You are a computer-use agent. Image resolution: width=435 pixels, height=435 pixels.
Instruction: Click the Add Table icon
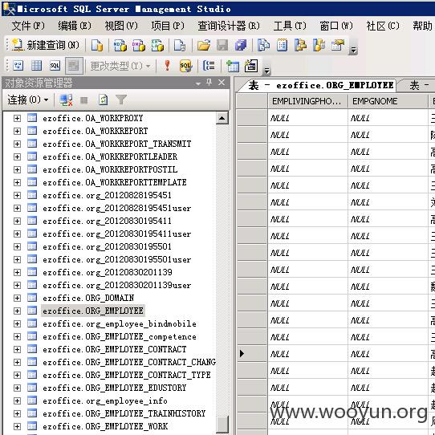[x=233, y=66]
